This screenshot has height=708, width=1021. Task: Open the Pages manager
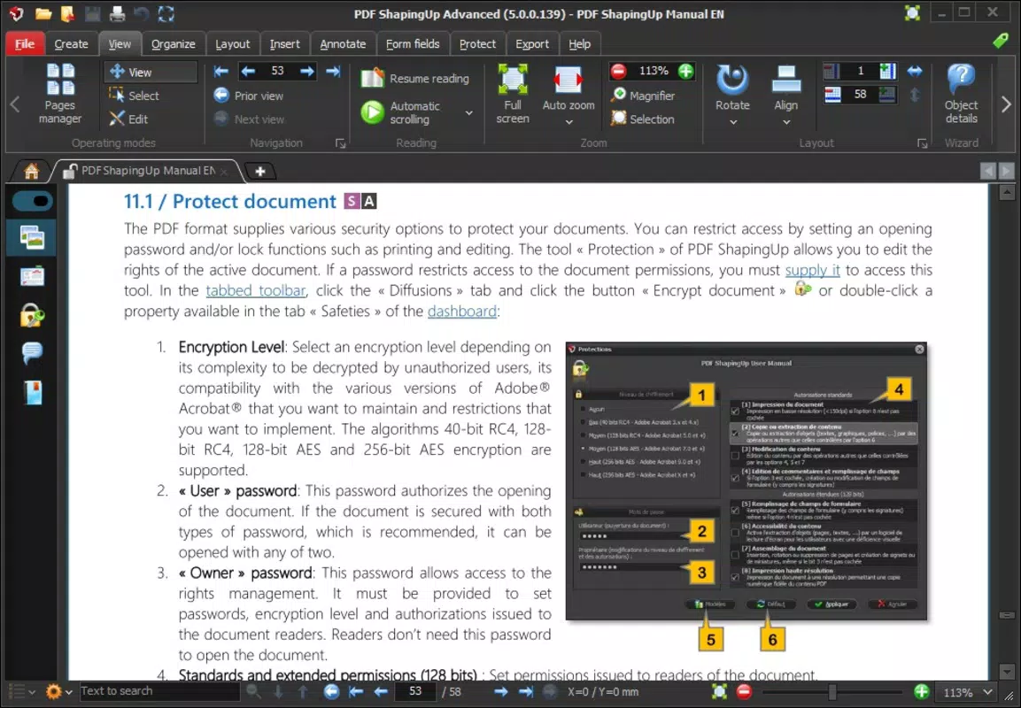coord(60,93)
